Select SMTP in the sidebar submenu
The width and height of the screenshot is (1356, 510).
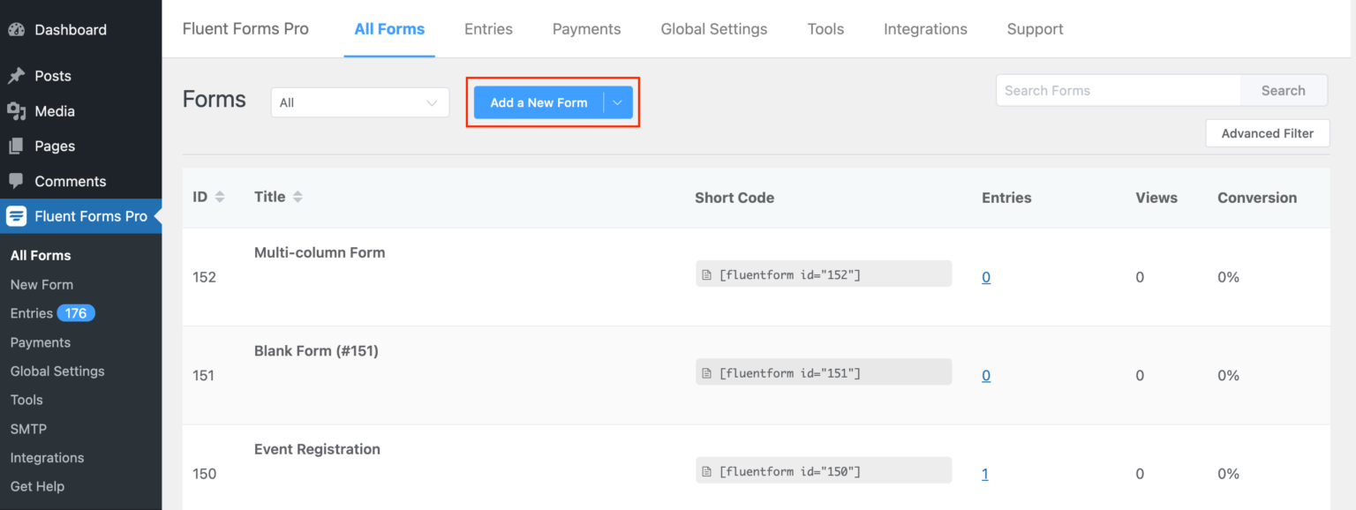(28, 429)
